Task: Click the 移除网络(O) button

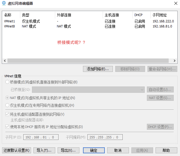Action: coord(130,69)
